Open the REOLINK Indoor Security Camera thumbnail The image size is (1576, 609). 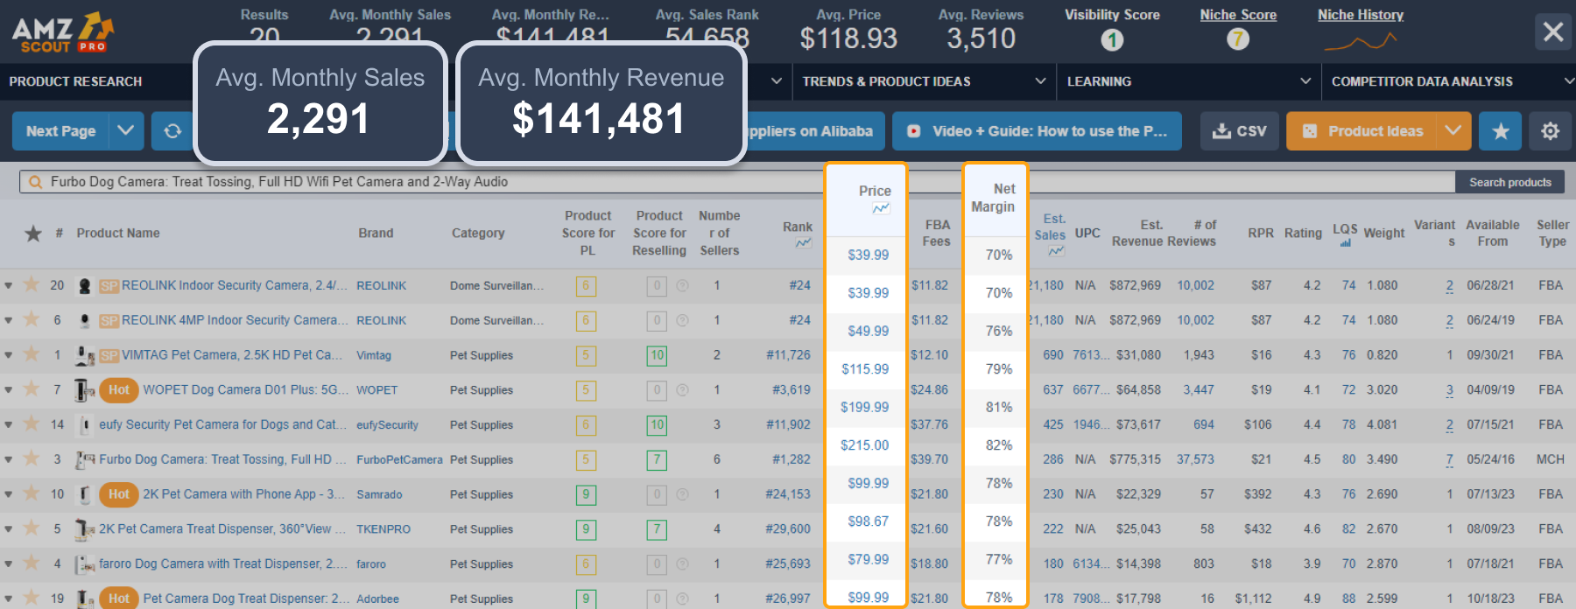pos(85,285)
